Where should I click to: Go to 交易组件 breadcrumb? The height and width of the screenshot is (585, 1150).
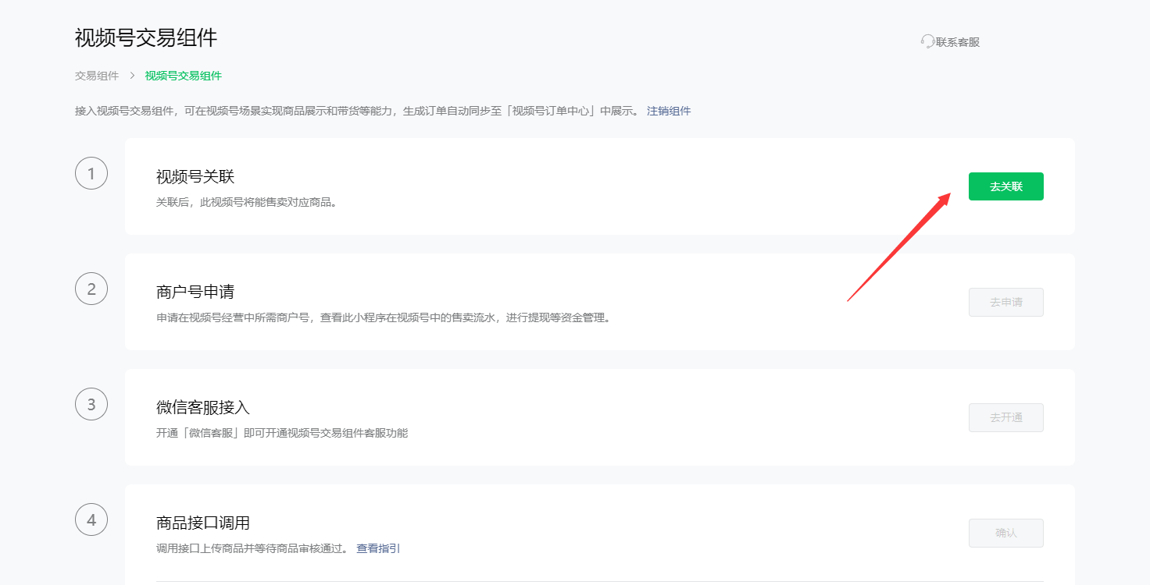pyautogui.click(x=97, y=76)
